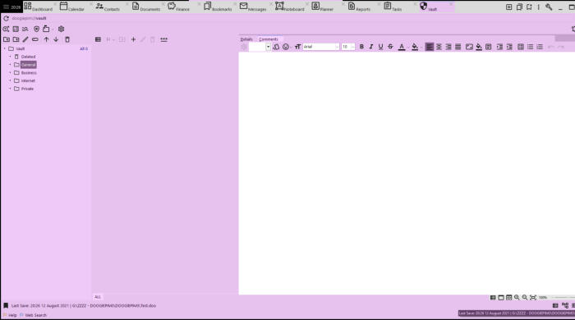The width and height of the screenshot is (575, 320).
Task: Switch to the Details tab
Action: [x=246, y=39]
